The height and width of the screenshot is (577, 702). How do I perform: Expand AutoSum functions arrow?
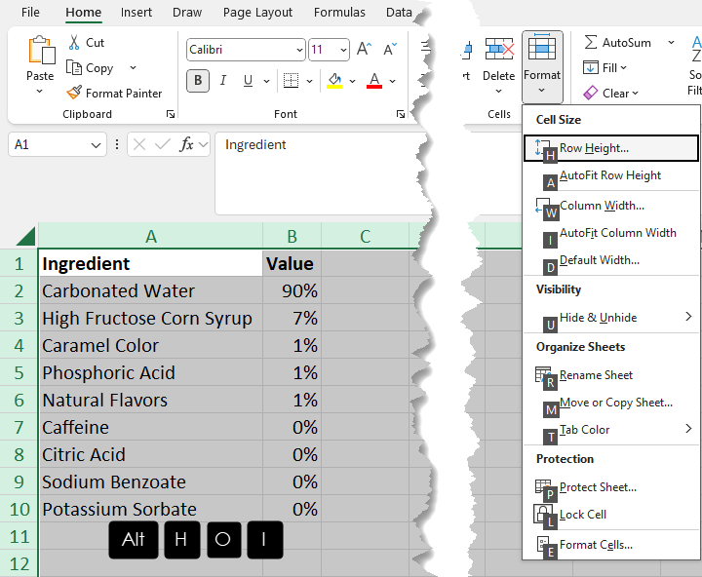tap(671, 43)
